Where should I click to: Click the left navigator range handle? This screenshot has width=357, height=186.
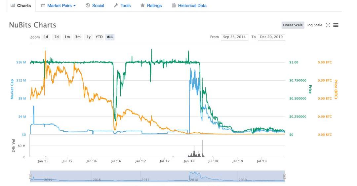point(30,176)
